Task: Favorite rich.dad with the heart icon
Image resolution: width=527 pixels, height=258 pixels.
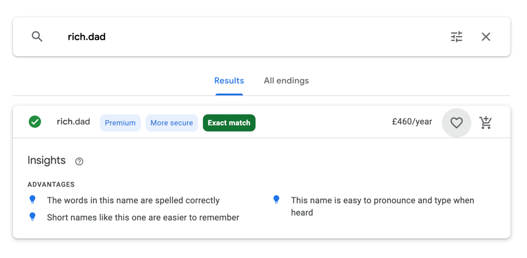Action: pyautogui.click(x=457, y=123)
